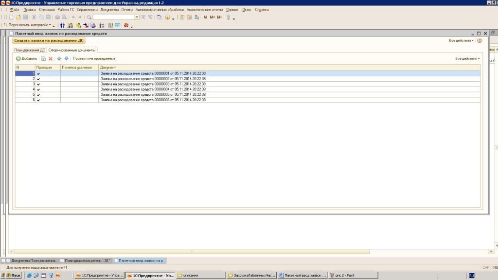This screenshot has height=280, width=498.
Task: Click Провести не проведенные button
Action: [94, 59]
